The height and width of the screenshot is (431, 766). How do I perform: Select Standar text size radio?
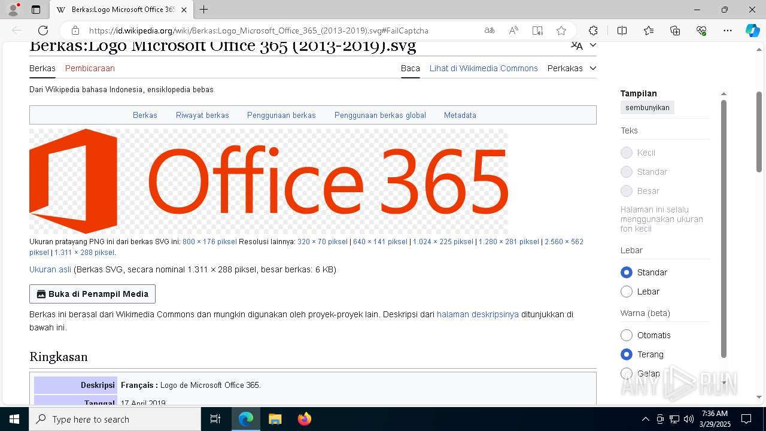(627, 172)
